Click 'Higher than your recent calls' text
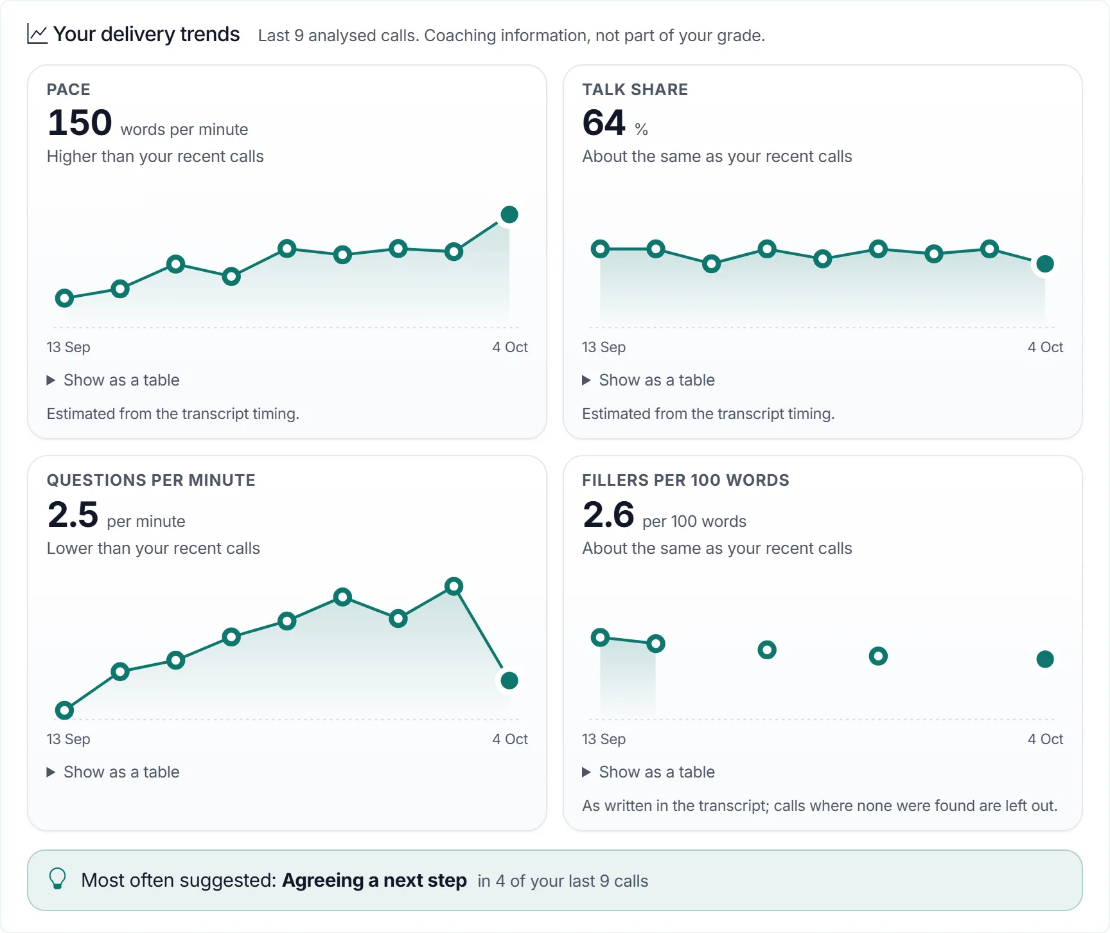This screenshot has height=933, width=1110. click(155, 157)
